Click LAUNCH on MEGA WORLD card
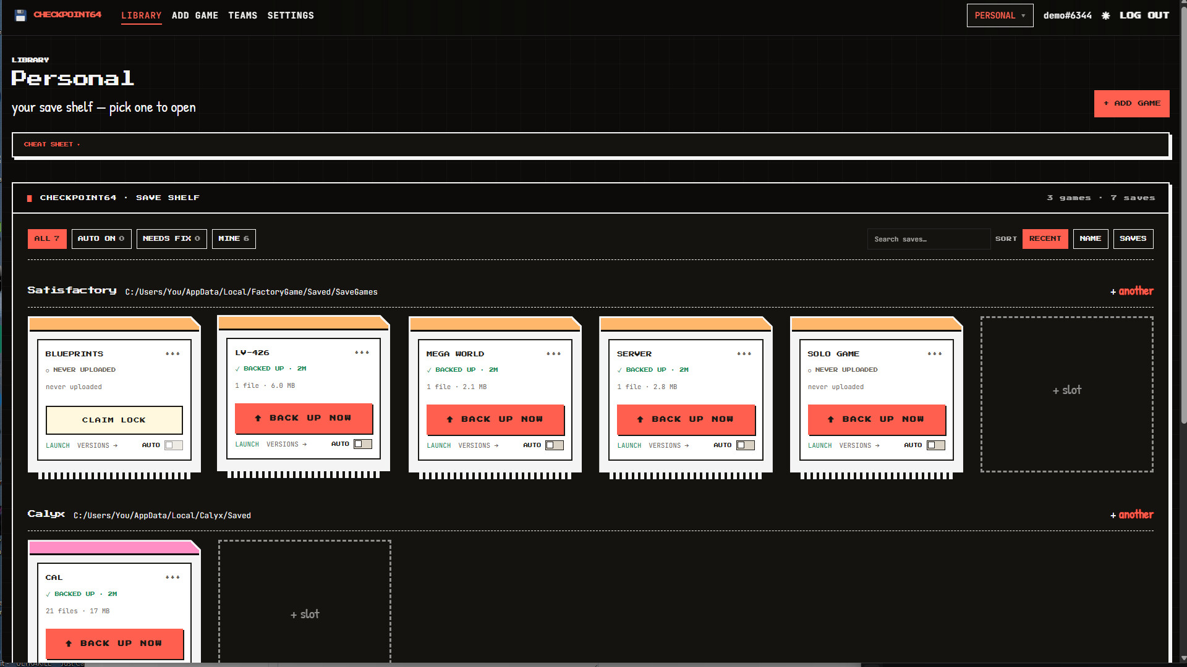 (x=438, y=446)
